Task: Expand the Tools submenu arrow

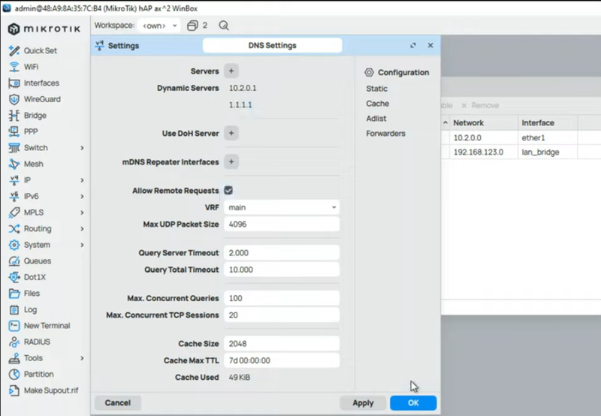Action: pyautogui.click(x=82, y=358)
